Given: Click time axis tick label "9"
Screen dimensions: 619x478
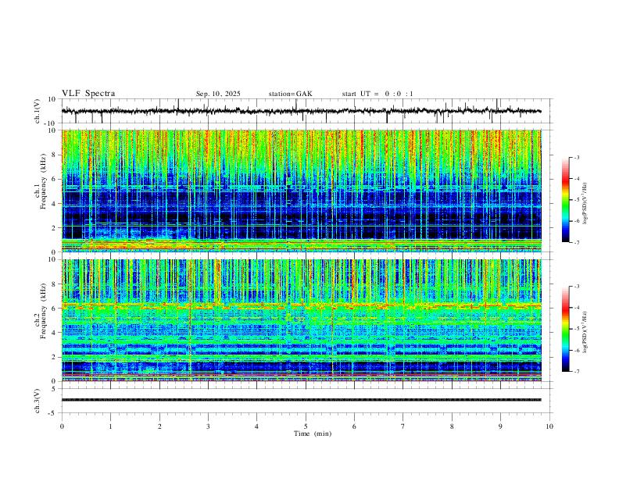Looking at the screenshot, I should pyautogui.click(x=500, y=426).
